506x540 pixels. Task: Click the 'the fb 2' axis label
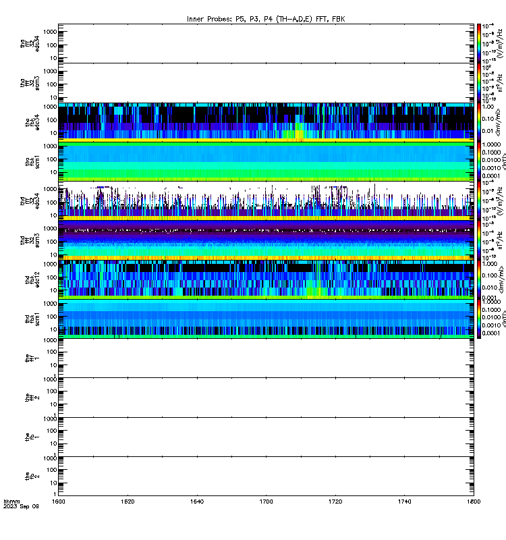tap(32, 477)
